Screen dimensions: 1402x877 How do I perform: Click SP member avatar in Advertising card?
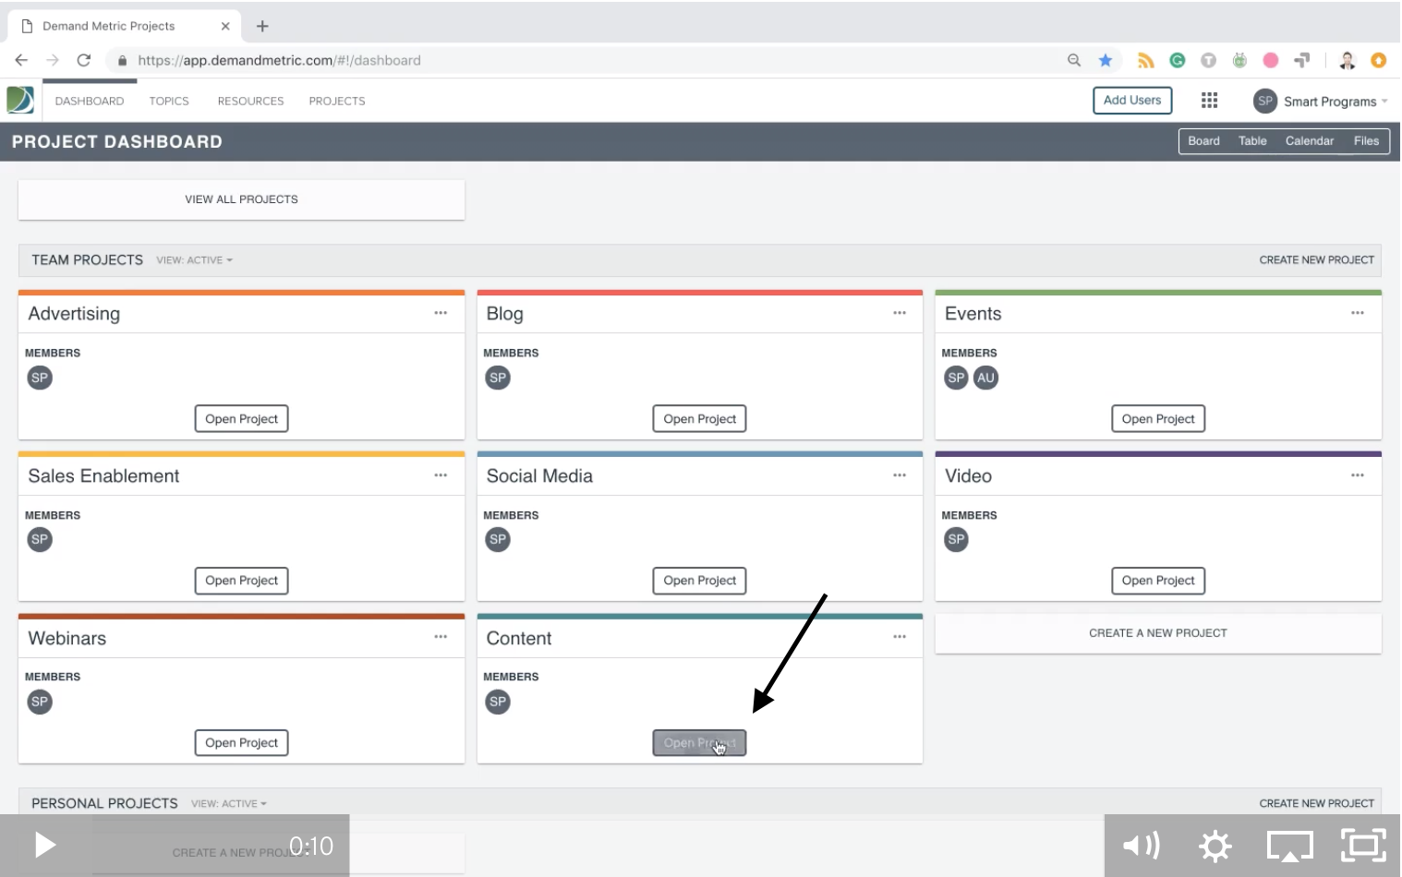pyautogui.click(x=40, y=378)
